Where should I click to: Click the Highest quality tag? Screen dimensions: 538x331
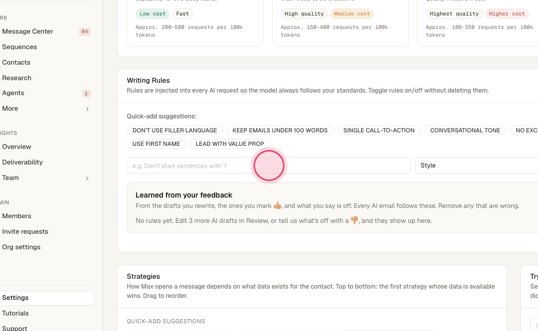coord(454,14)
